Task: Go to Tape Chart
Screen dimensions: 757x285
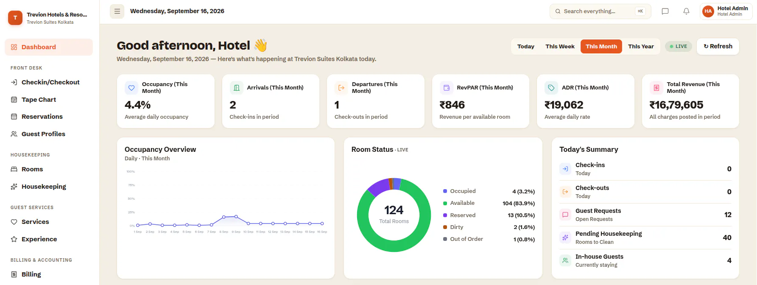Action: pos(49,100)
